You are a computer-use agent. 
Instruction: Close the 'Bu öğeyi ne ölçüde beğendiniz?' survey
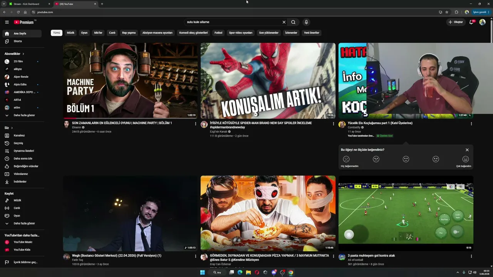click(467, 150)
